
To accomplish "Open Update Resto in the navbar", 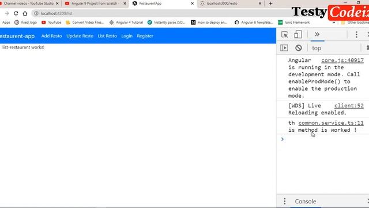I will (x=80, y=36).
